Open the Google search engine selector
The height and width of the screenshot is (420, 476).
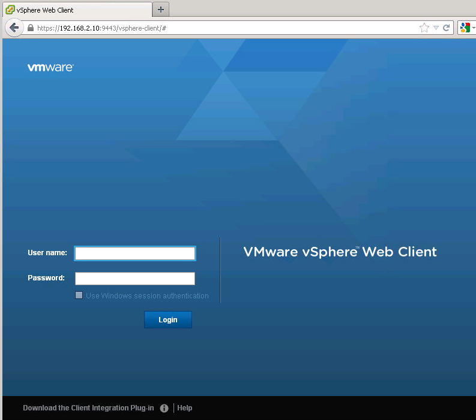(x=467, y=28)
